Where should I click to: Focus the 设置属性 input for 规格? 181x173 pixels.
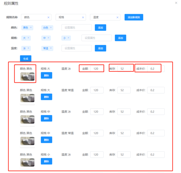pos(97,38)
